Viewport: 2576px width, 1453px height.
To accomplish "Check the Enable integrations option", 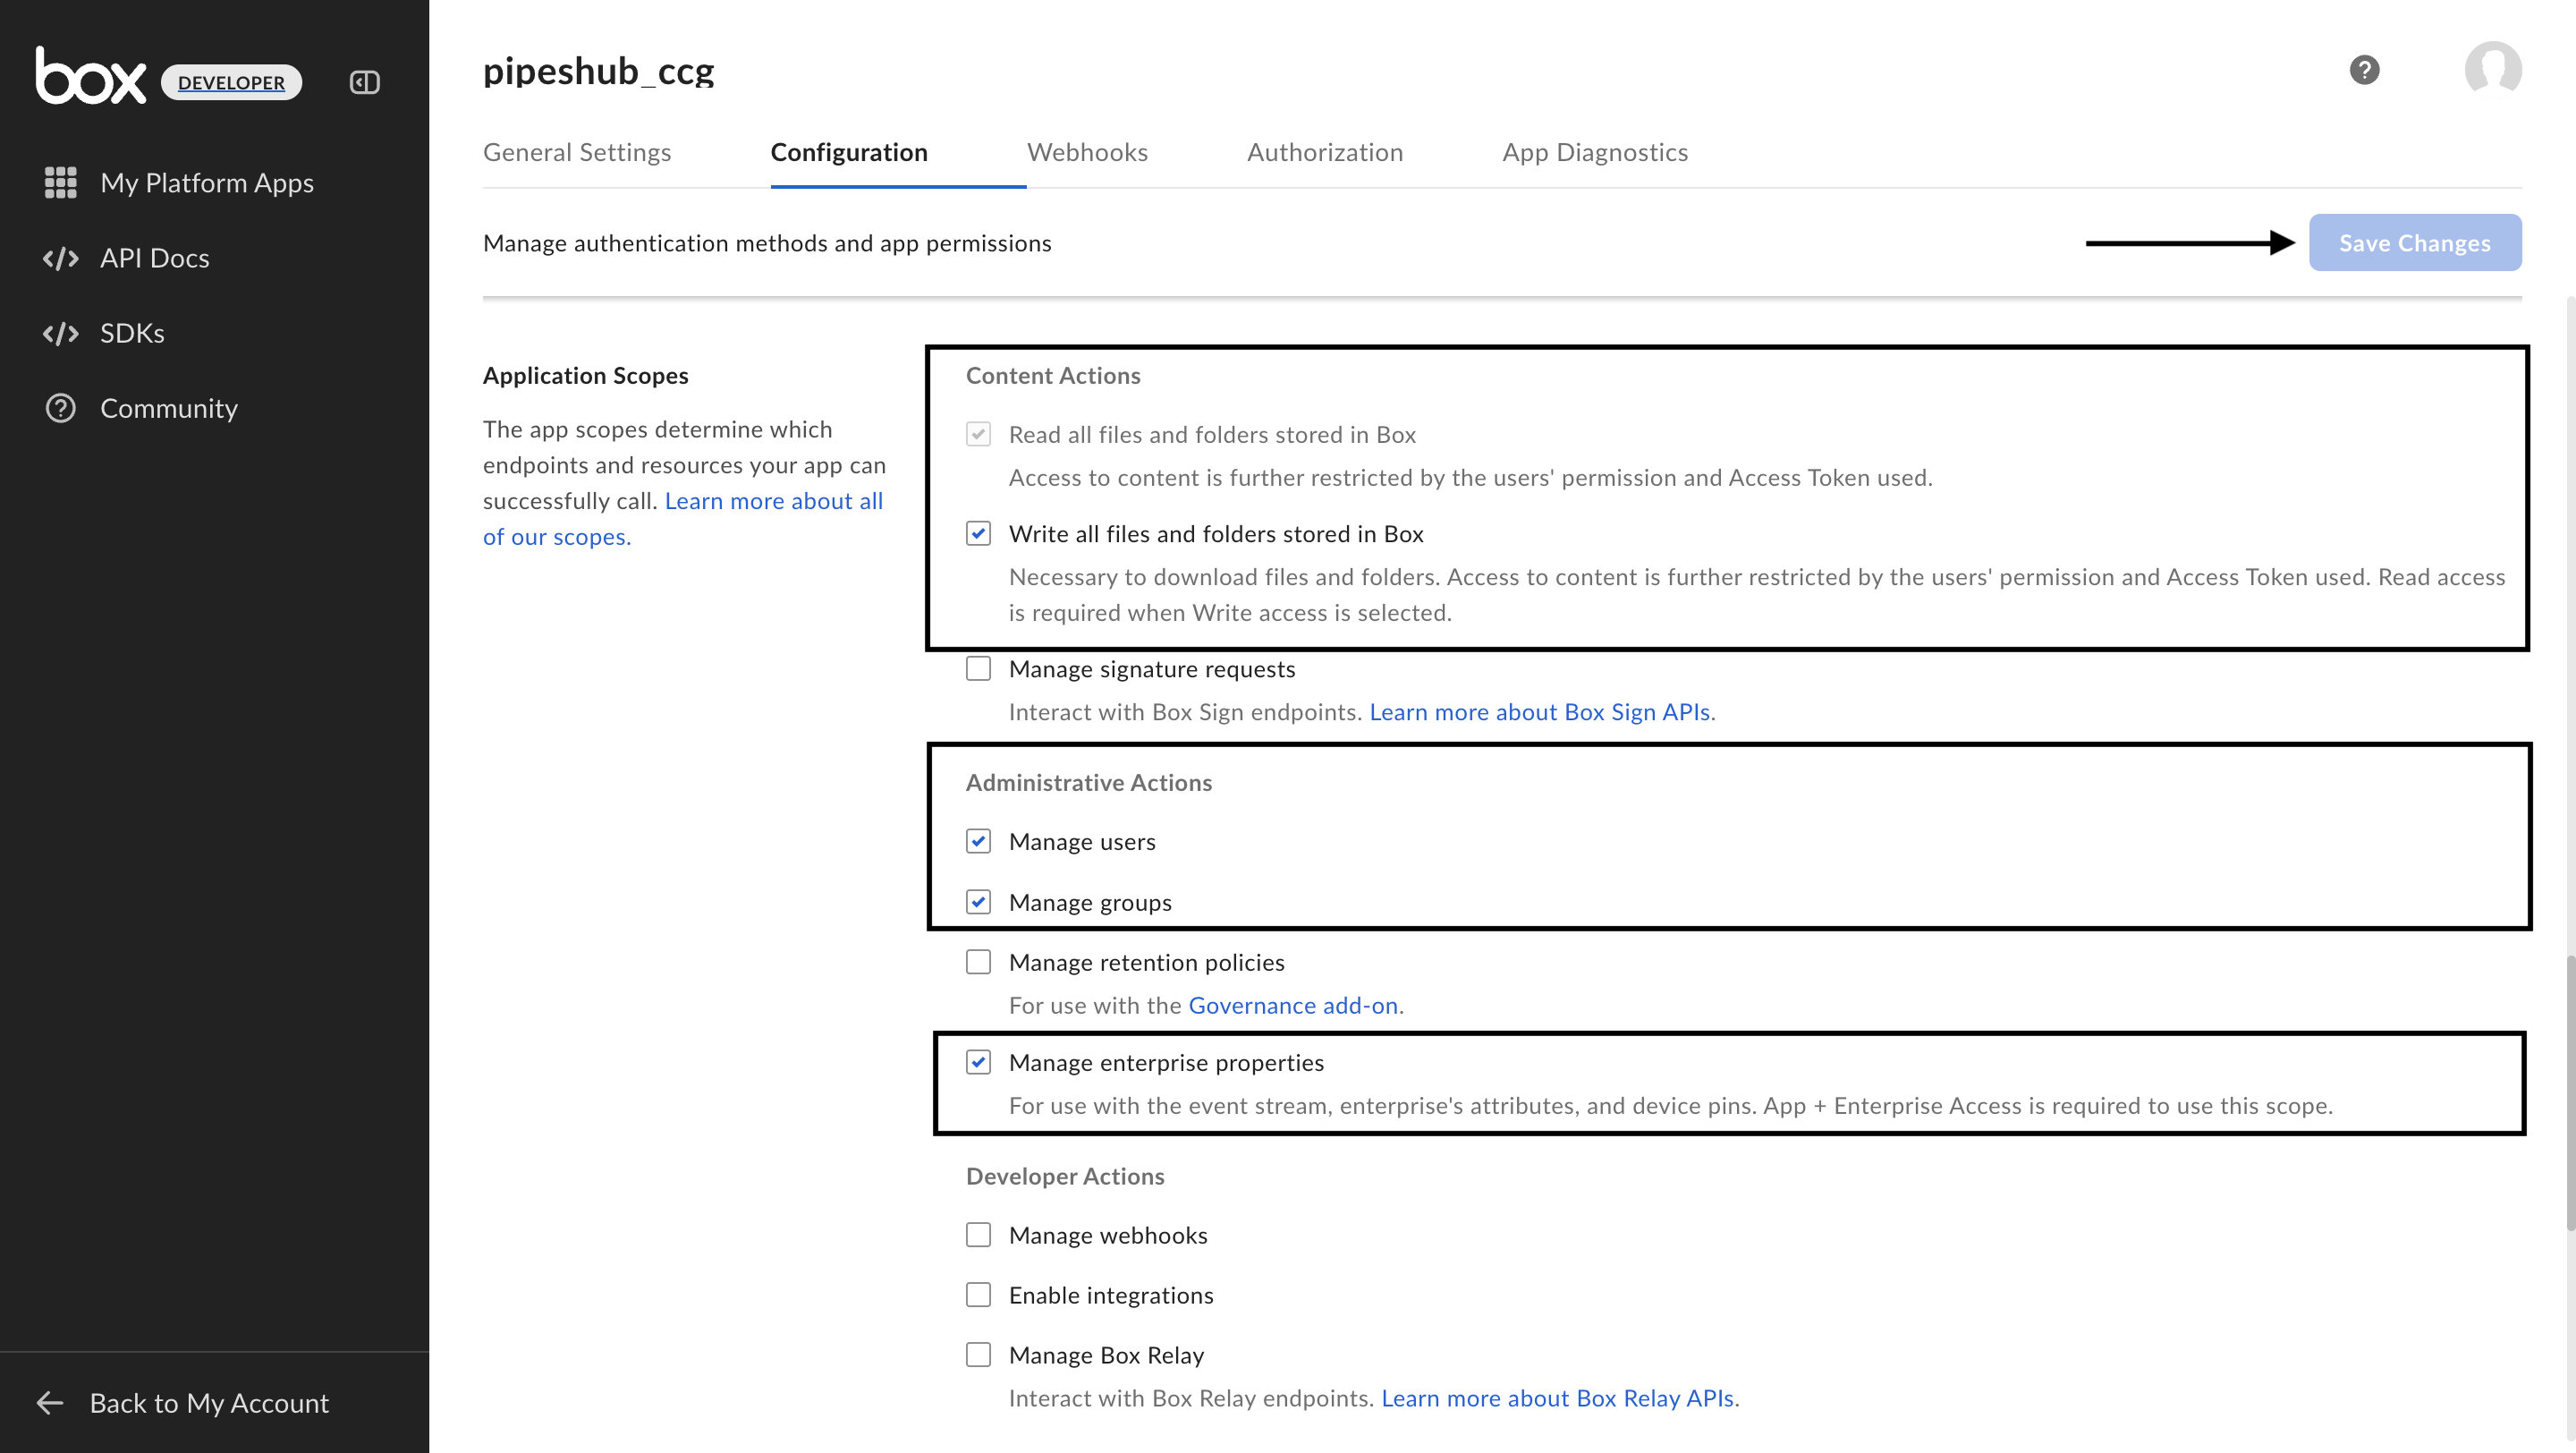I will pos(978,1294).
